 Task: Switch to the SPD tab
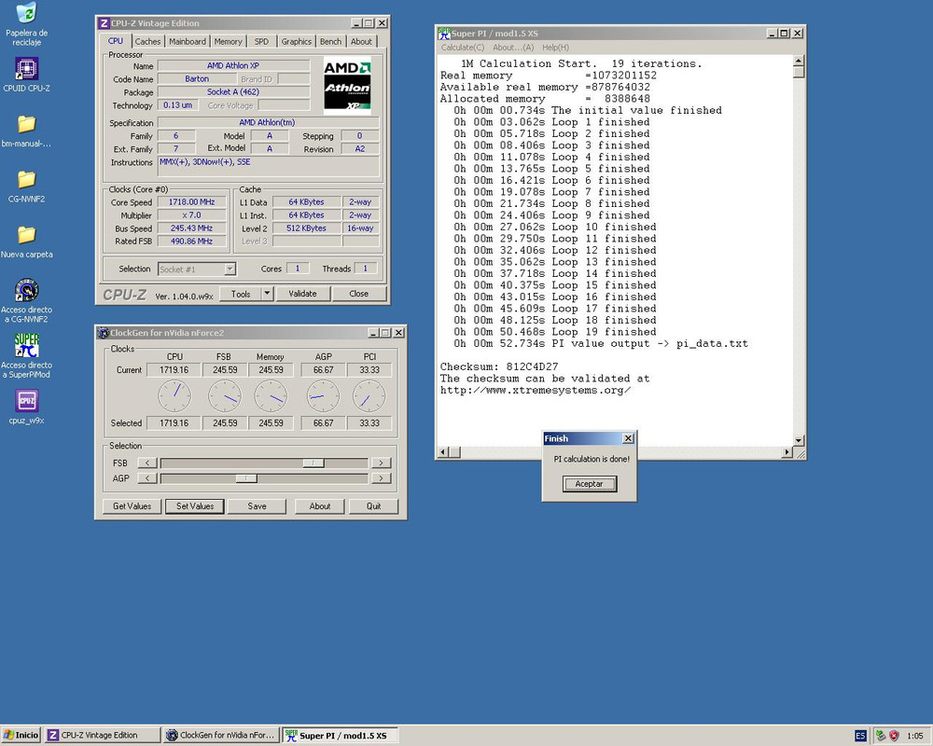261,42
